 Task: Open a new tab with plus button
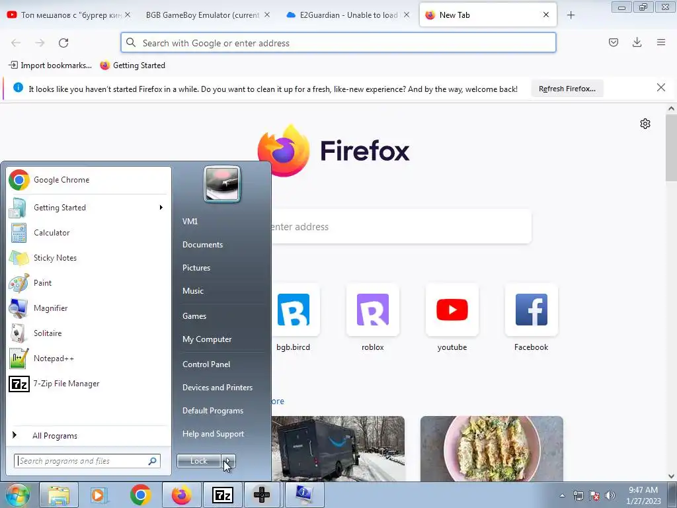click(x=571, y=15)
